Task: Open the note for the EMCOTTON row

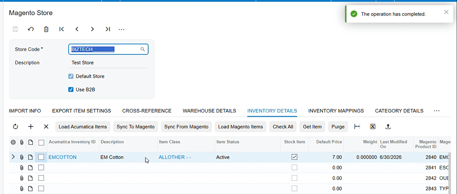Action: pyautogui.click(x=30, y=157)
